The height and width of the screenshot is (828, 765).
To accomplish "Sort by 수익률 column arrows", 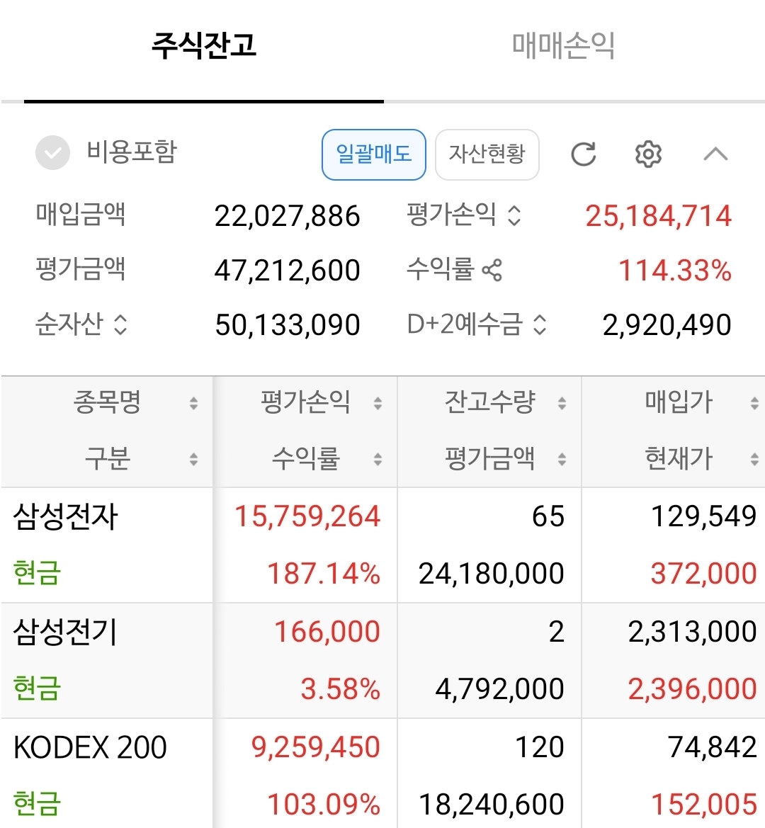I will [x=378, y=460].
